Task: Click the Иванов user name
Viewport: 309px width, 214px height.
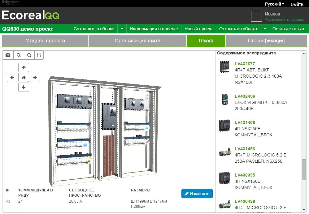Action: pyautogui.click(x=272, y=14)
